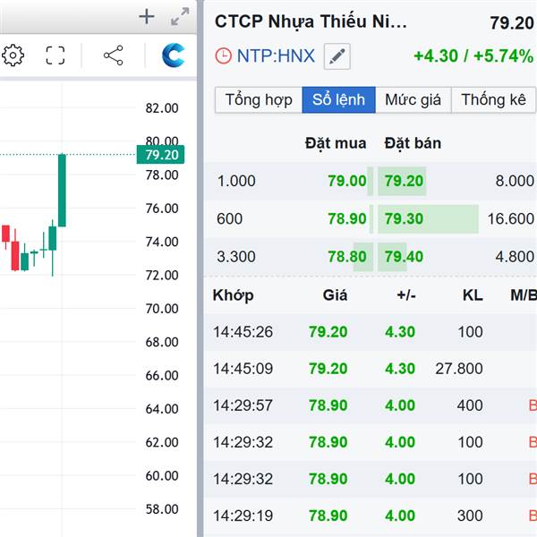The image size is (537, 537).
Task: Share the chart via share icon
Action: [x=114, y=55]
